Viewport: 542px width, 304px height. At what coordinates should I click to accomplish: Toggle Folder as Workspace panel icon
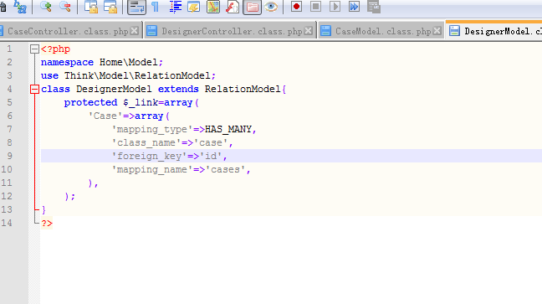252,7
